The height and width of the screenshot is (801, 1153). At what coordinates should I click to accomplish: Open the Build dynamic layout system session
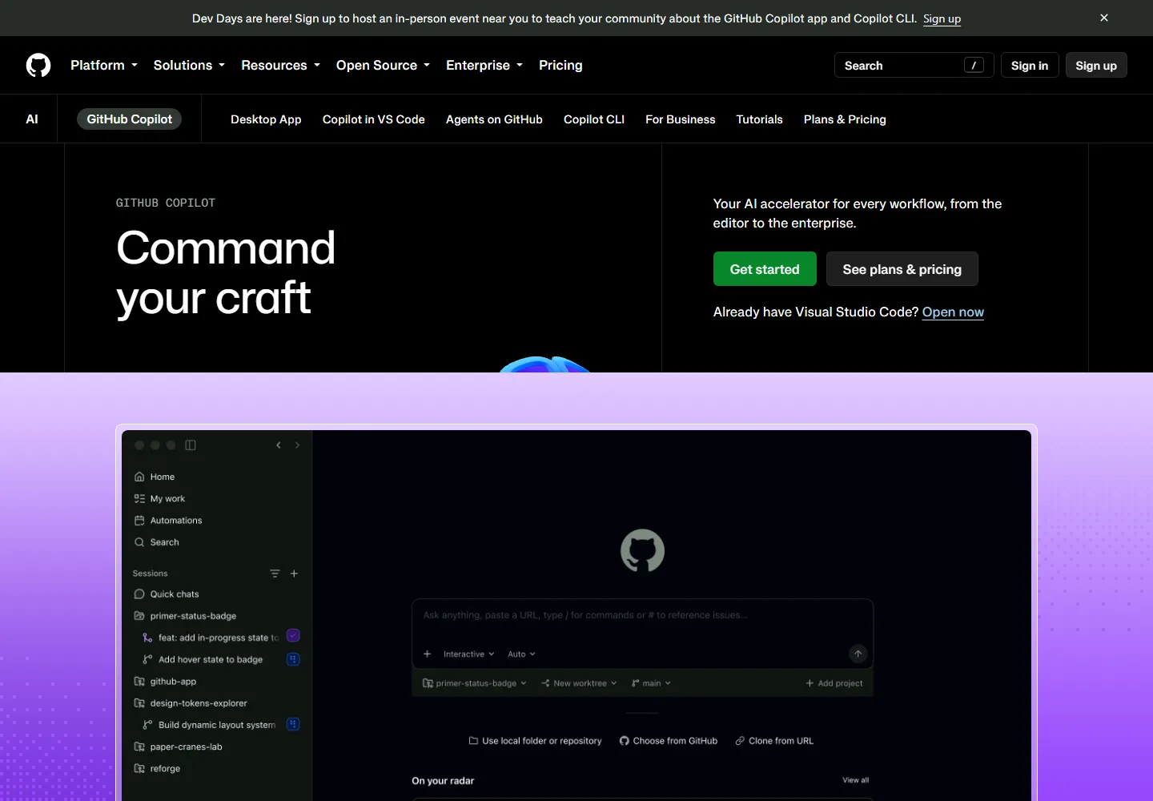click(217, 725)
